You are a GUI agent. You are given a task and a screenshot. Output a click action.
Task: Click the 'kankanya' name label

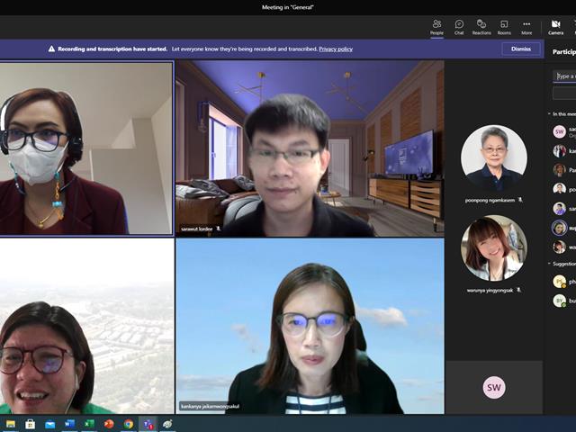point(210,406)
